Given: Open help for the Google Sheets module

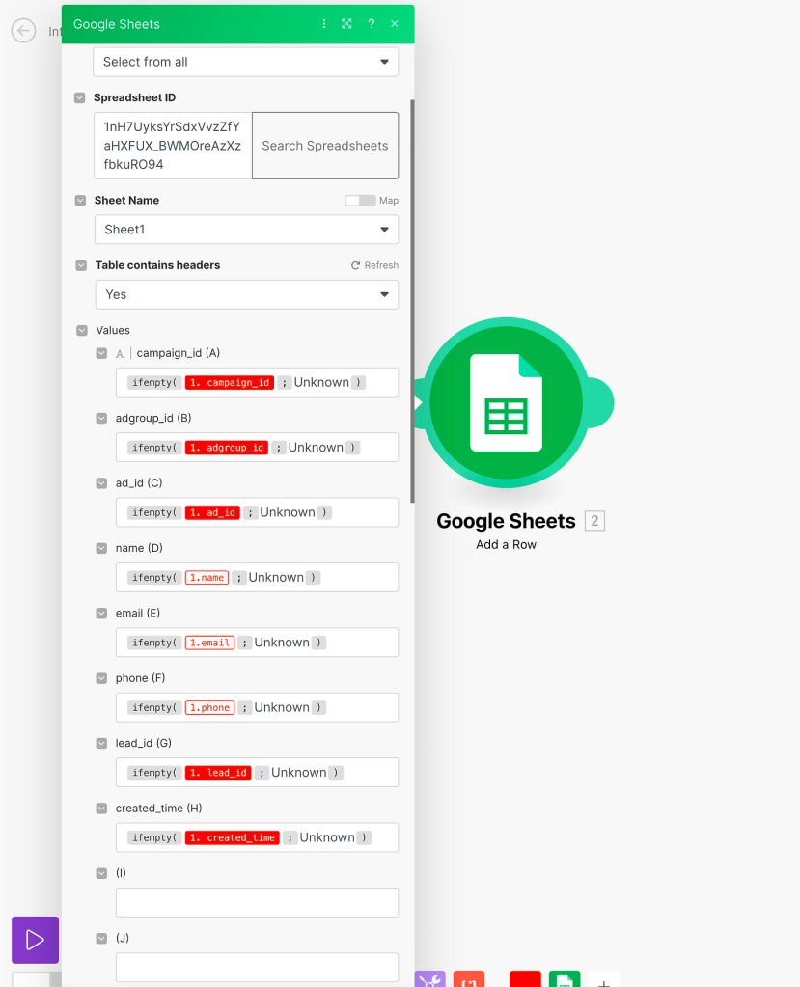Looking at the screenshot, I should (x=371, y=23).
